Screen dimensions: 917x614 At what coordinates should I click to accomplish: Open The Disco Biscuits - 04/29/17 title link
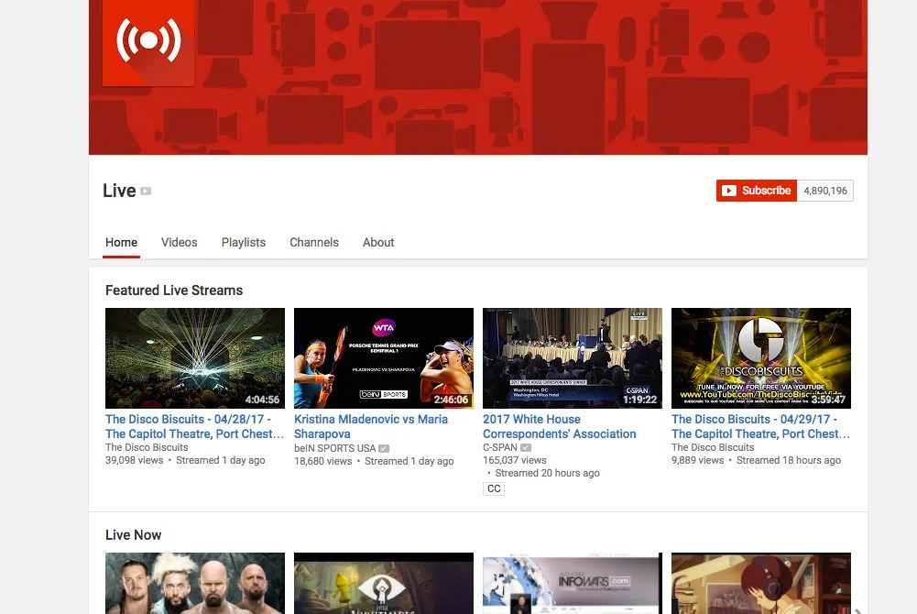[760, 426]
